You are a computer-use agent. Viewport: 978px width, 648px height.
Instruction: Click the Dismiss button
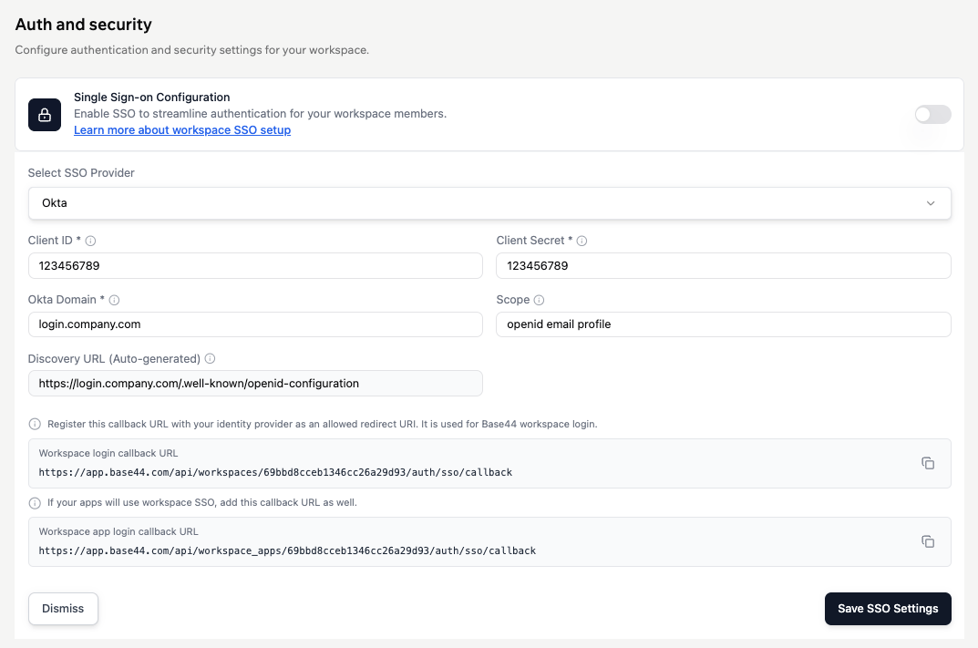[63, 609]
